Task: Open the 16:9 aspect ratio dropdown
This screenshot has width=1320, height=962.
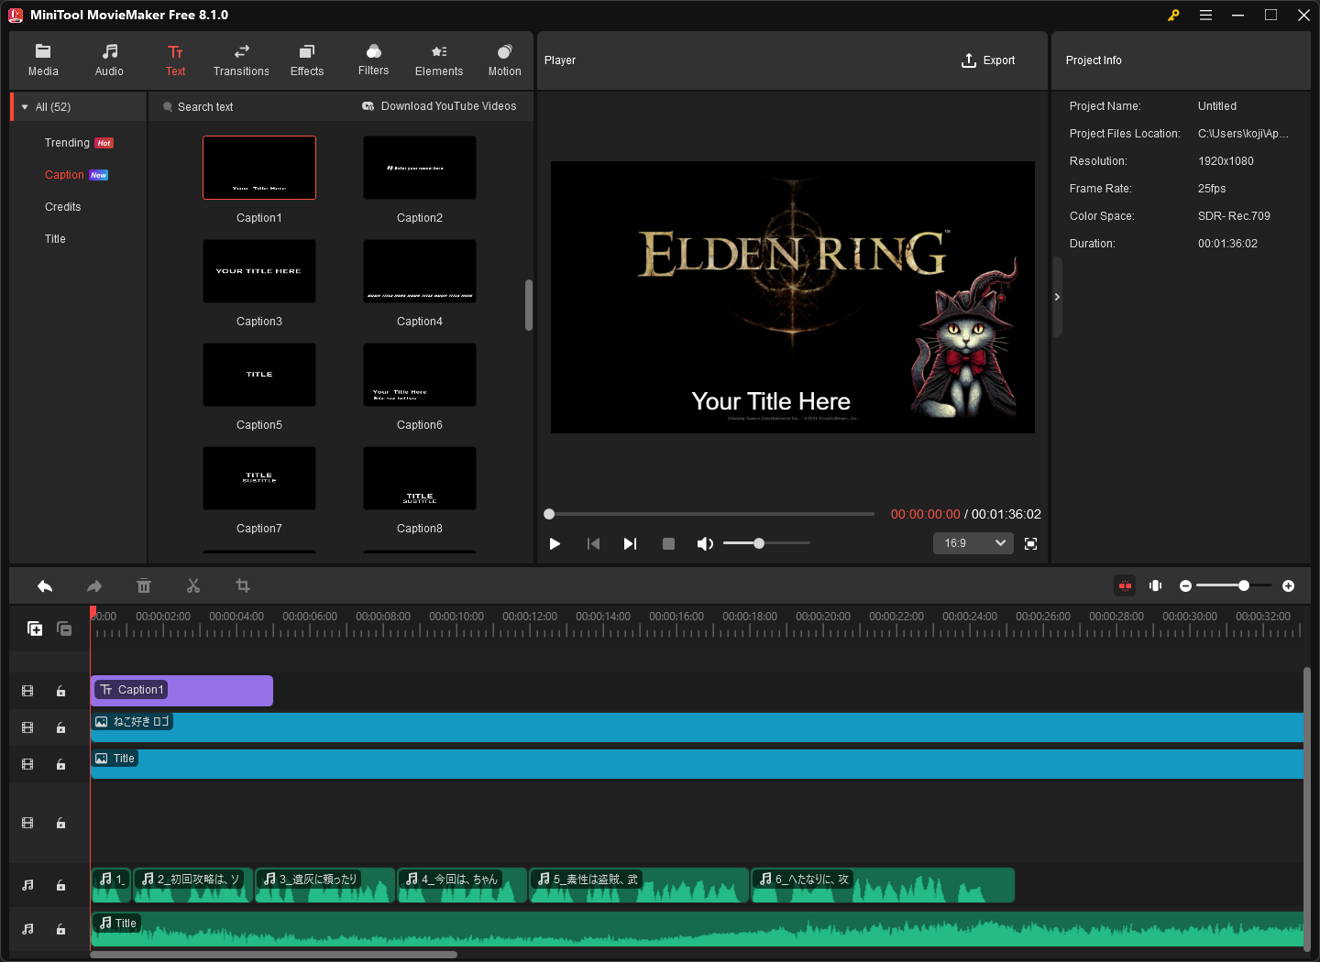Action: tap(973, 543)
